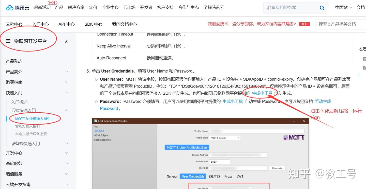Open 云市场 in top navigation
The image size is (366, 189).
tap(129, 8)
